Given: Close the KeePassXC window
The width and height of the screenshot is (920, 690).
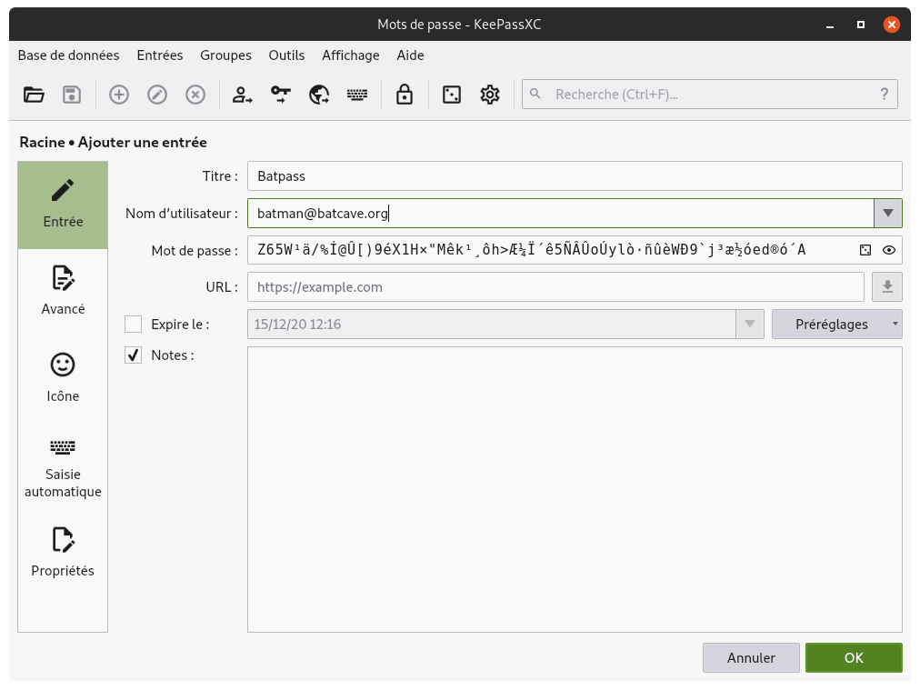Looking at the screenshot, I should click(x=891, y=25).
